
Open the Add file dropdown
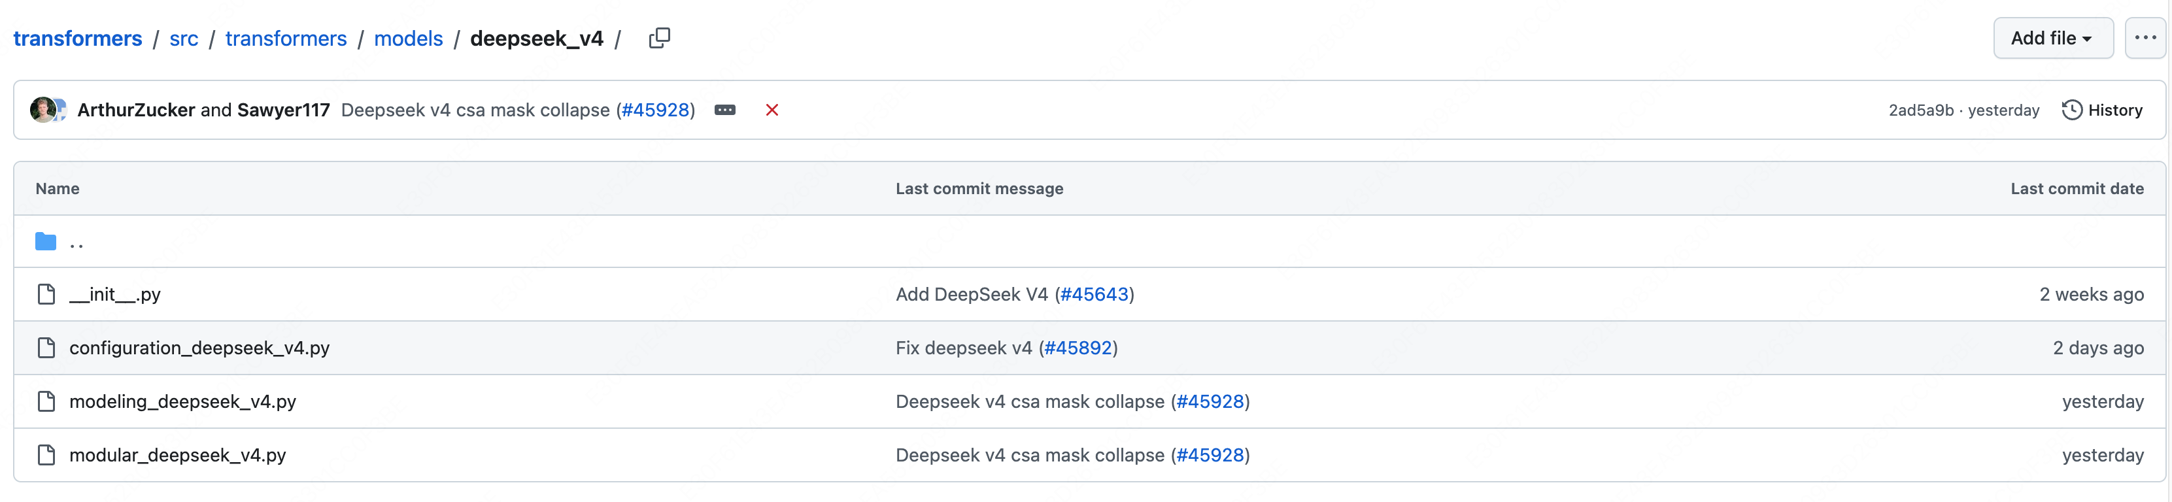click(x=2052, y=38)
